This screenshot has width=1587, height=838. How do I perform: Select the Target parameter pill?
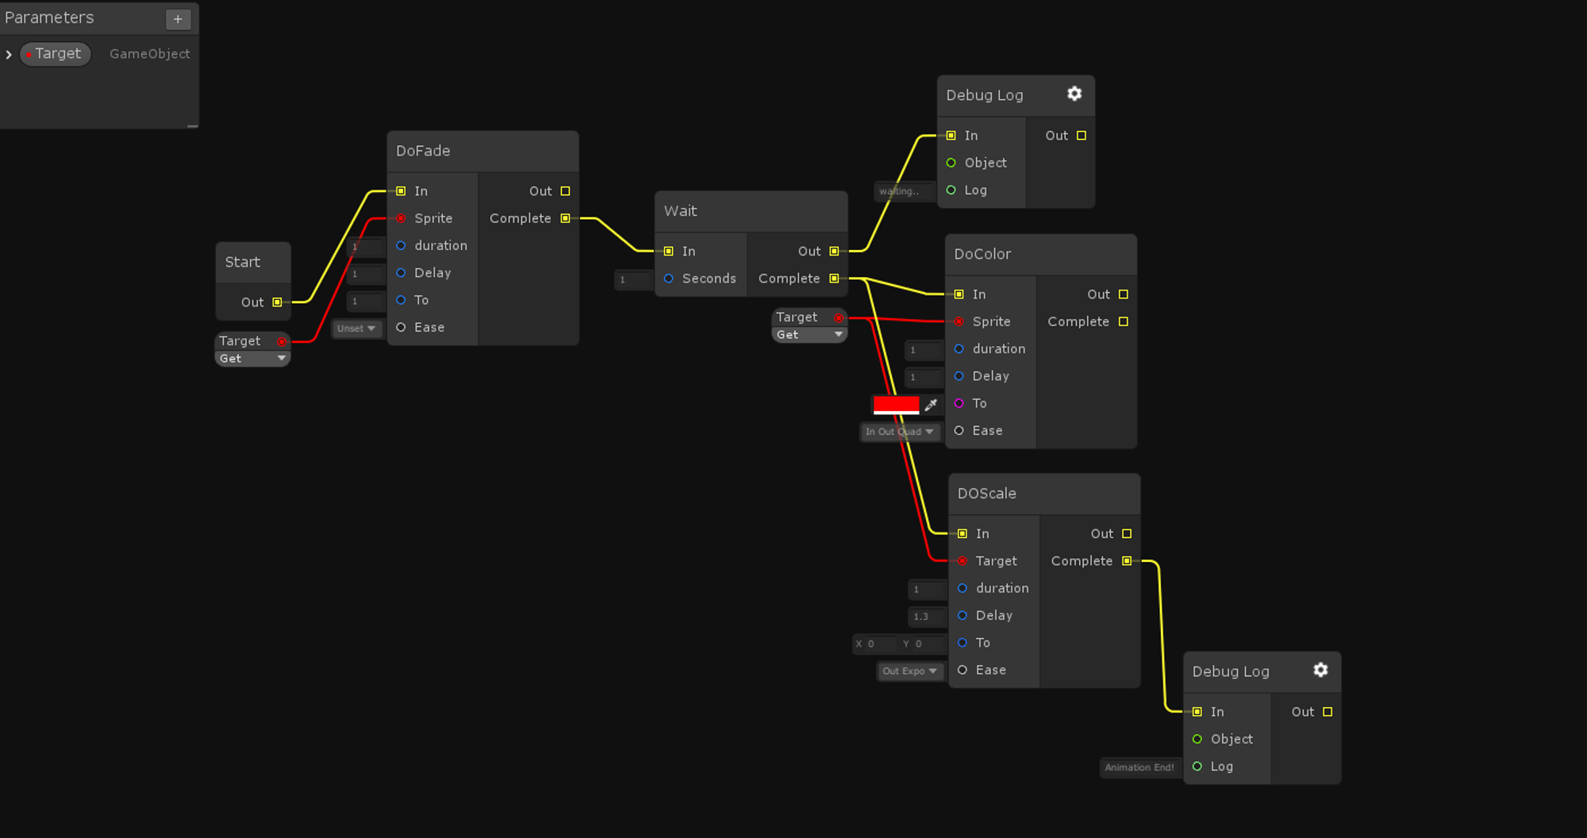(56, 54)
